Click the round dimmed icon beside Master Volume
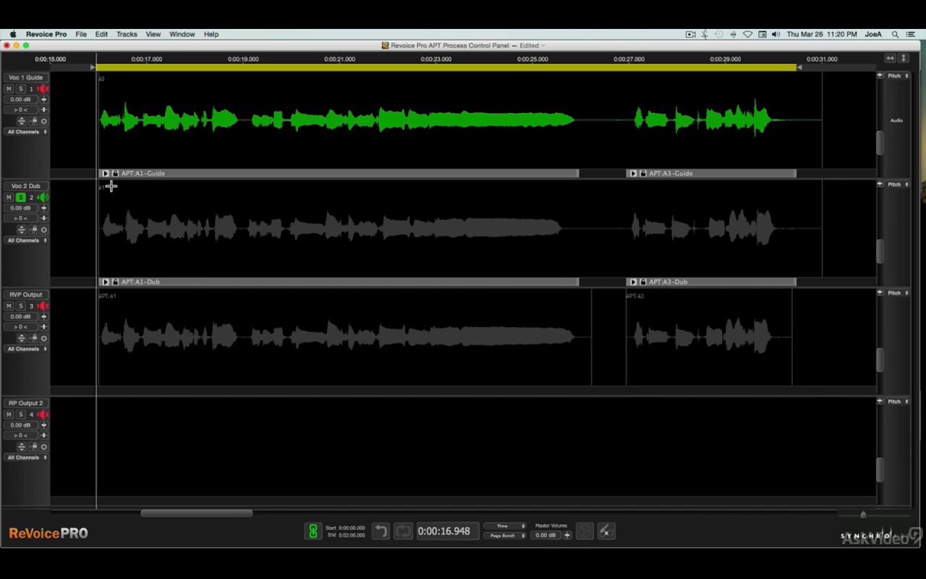 pos(585,531)
